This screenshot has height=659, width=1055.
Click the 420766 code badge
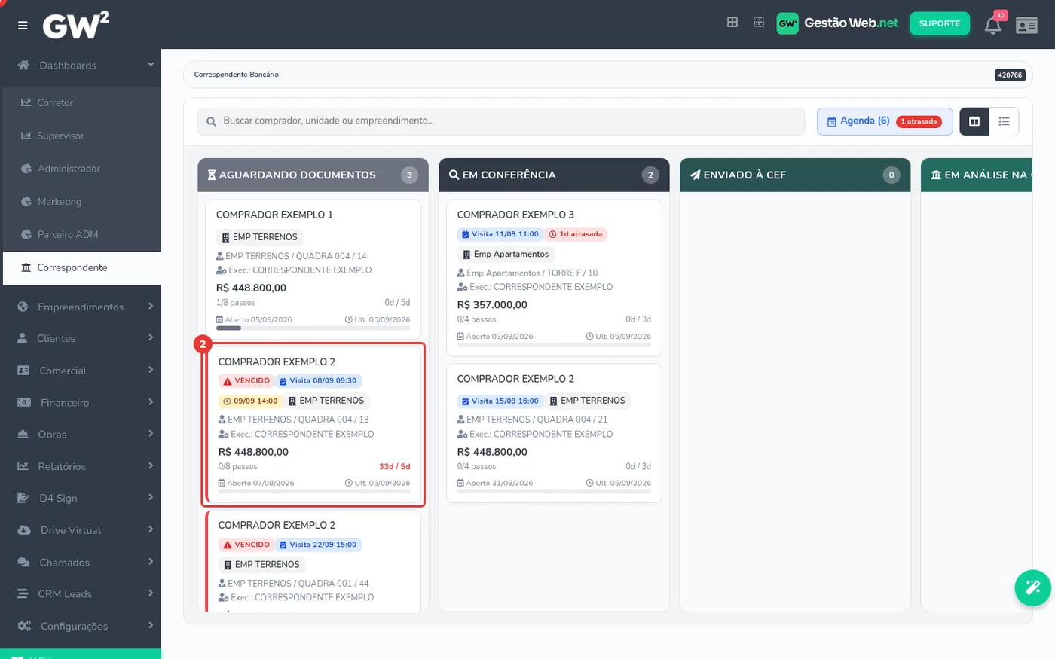coord(1010,75)
